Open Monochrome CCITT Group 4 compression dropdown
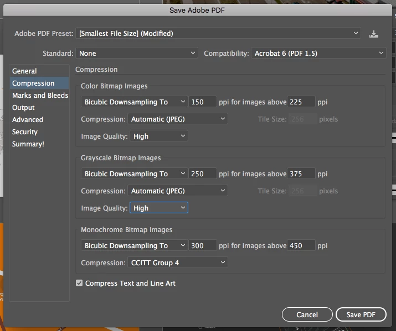Viewport: 396px width, 331px height. [178, 262]
